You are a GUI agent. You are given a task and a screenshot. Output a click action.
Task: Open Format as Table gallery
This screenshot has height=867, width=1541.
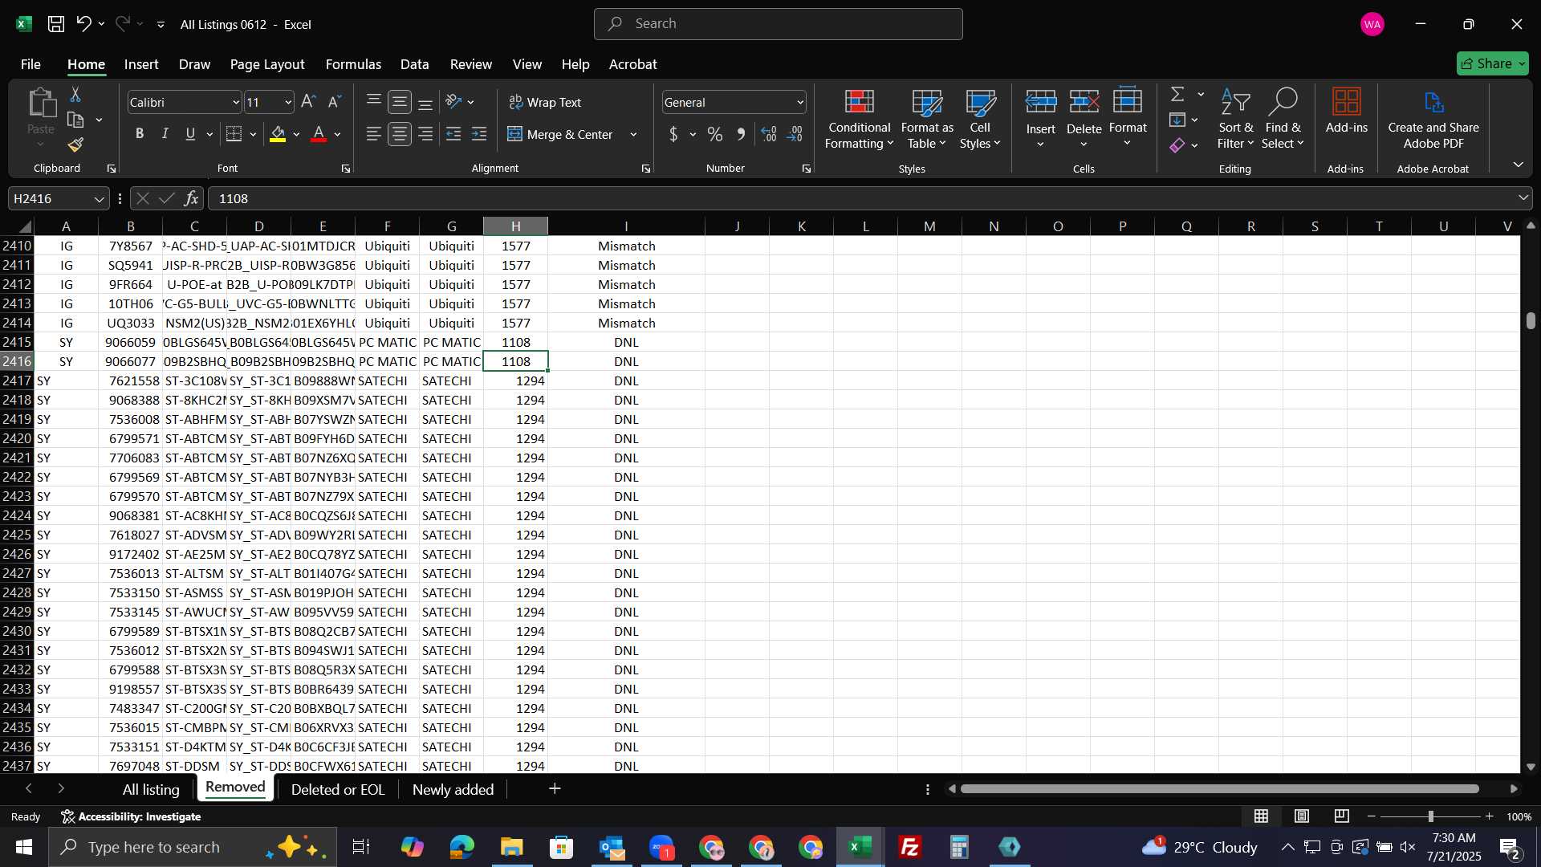[x=926, y=119]
